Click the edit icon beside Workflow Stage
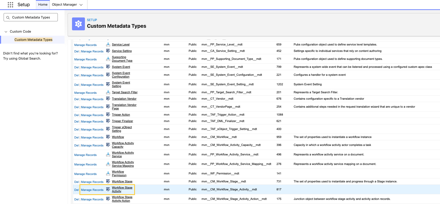Viewport: 440px width, 204px height. [108, 181]
